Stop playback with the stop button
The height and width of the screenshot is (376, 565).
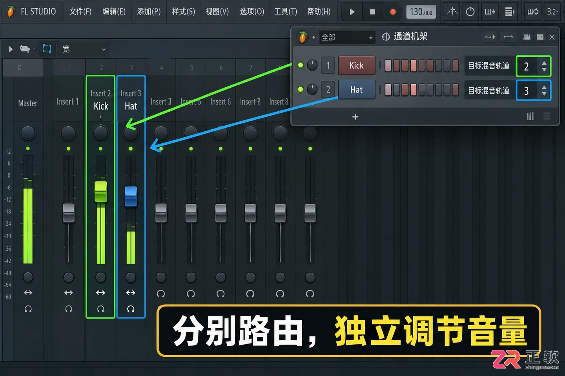point(372,12)
